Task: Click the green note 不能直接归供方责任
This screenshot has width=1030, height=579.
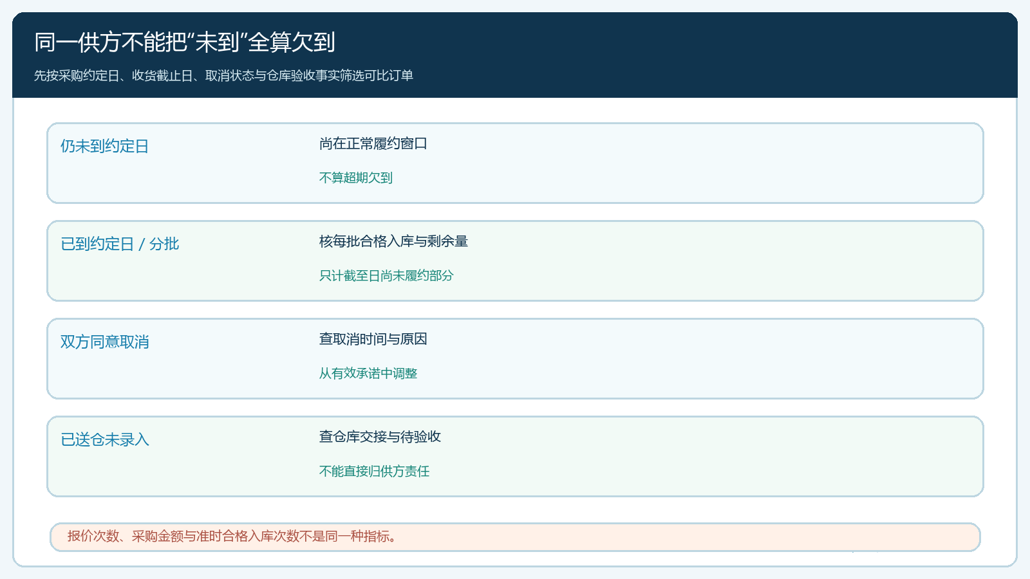Action: tap(374, 471)
